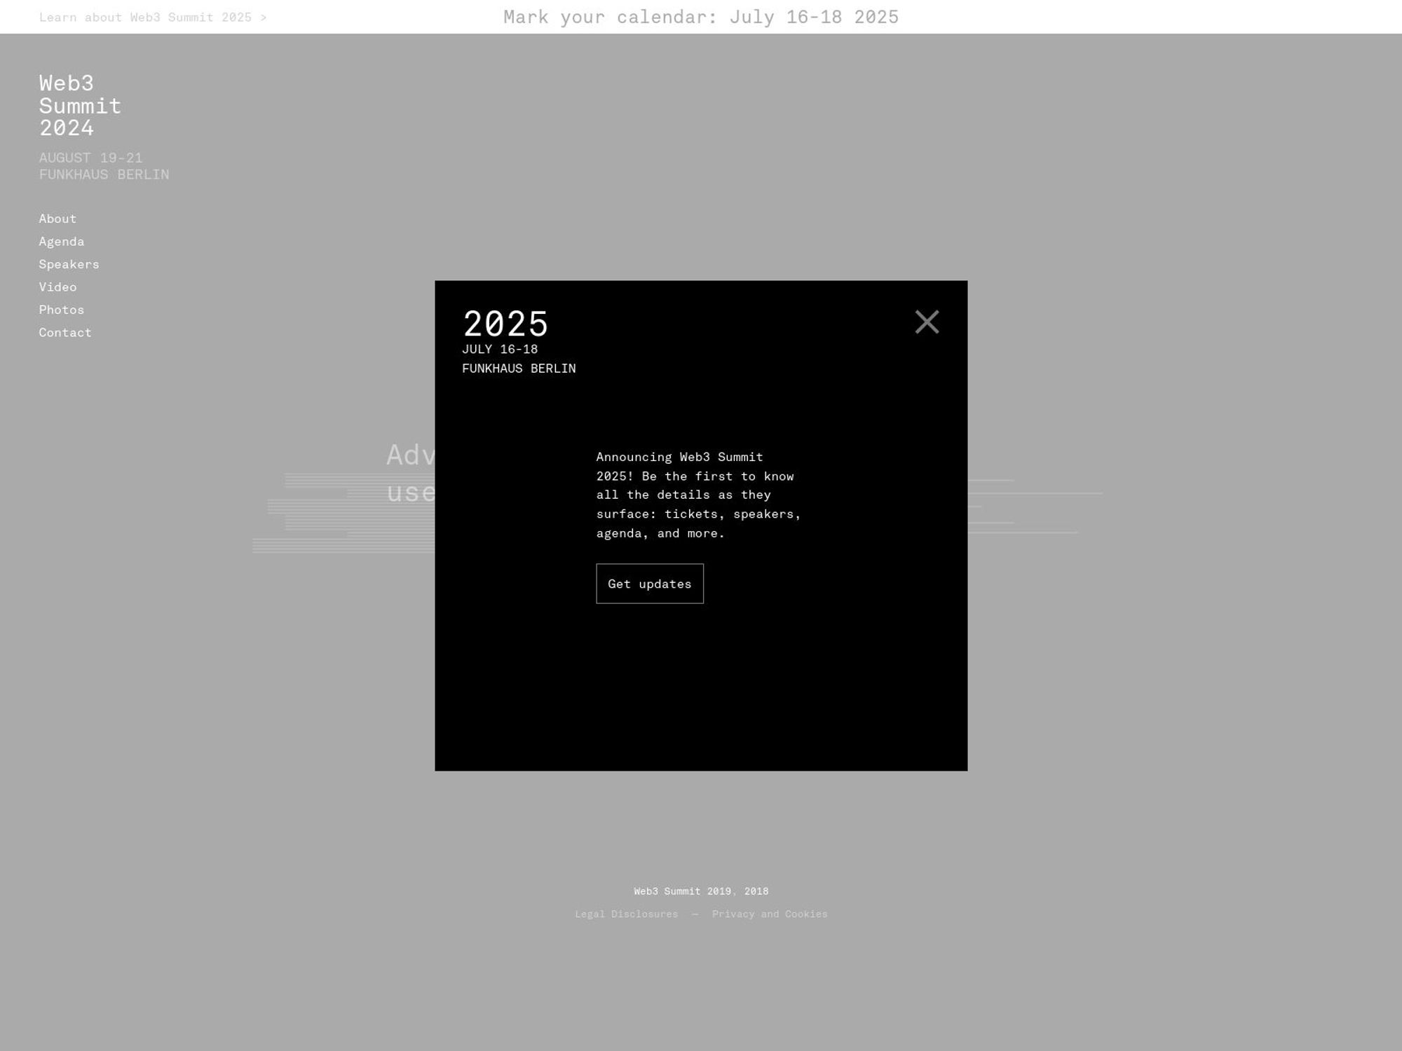Click the JULY 16-18 date text area
This screenshot has width=1402, height=1051.
point(499,349)
